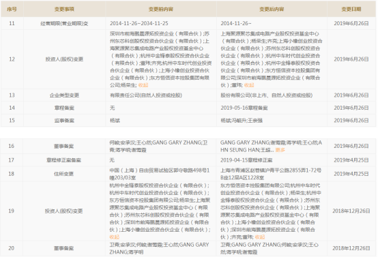Click 2019年4月25日 date in row 17
The width and height of the screenshot is (378, 257).
[x=351, y=160]
